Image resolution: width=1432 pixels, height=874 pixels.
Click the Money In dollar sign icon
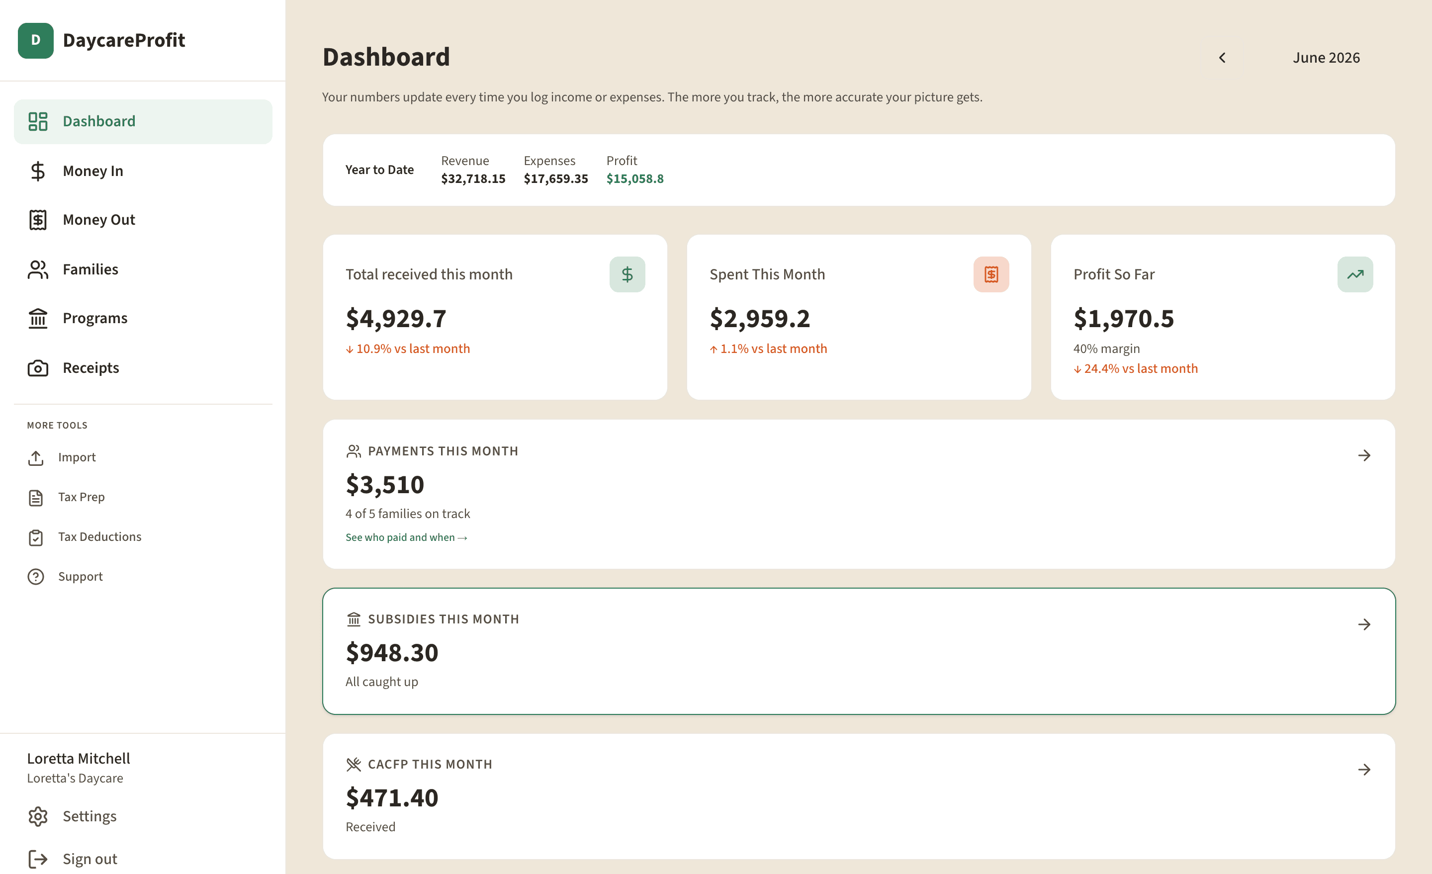38,171
